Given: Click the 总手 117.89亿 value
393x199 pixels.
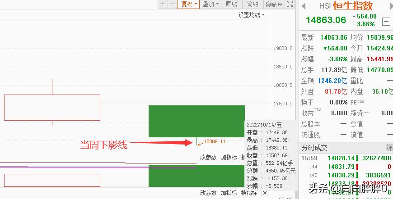Looking at the screenshot, I should [334, 70].
